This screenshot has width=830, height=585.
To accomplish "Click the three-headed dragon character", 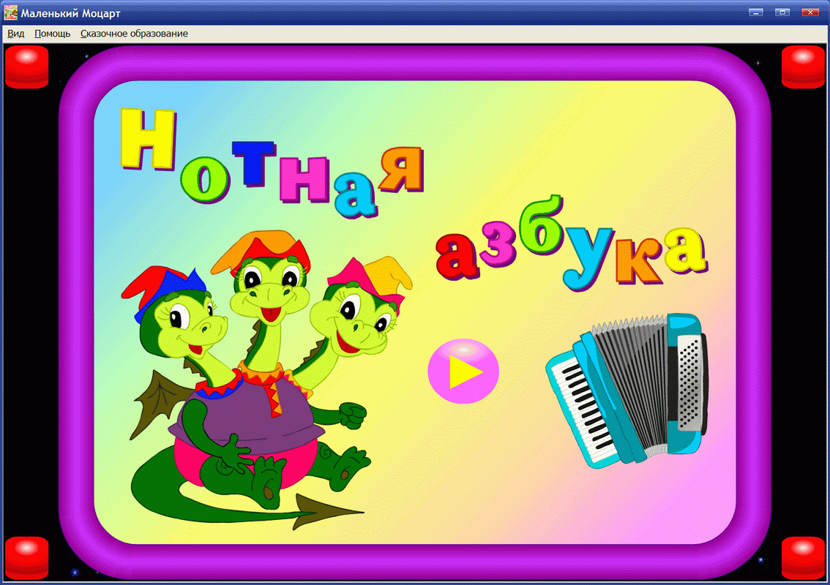I will [267, 378].
